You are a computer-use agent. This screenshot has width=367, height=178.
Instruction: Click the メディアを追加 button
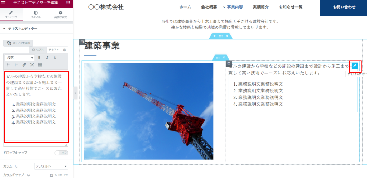pyautogui.click(x=18, y=43)
